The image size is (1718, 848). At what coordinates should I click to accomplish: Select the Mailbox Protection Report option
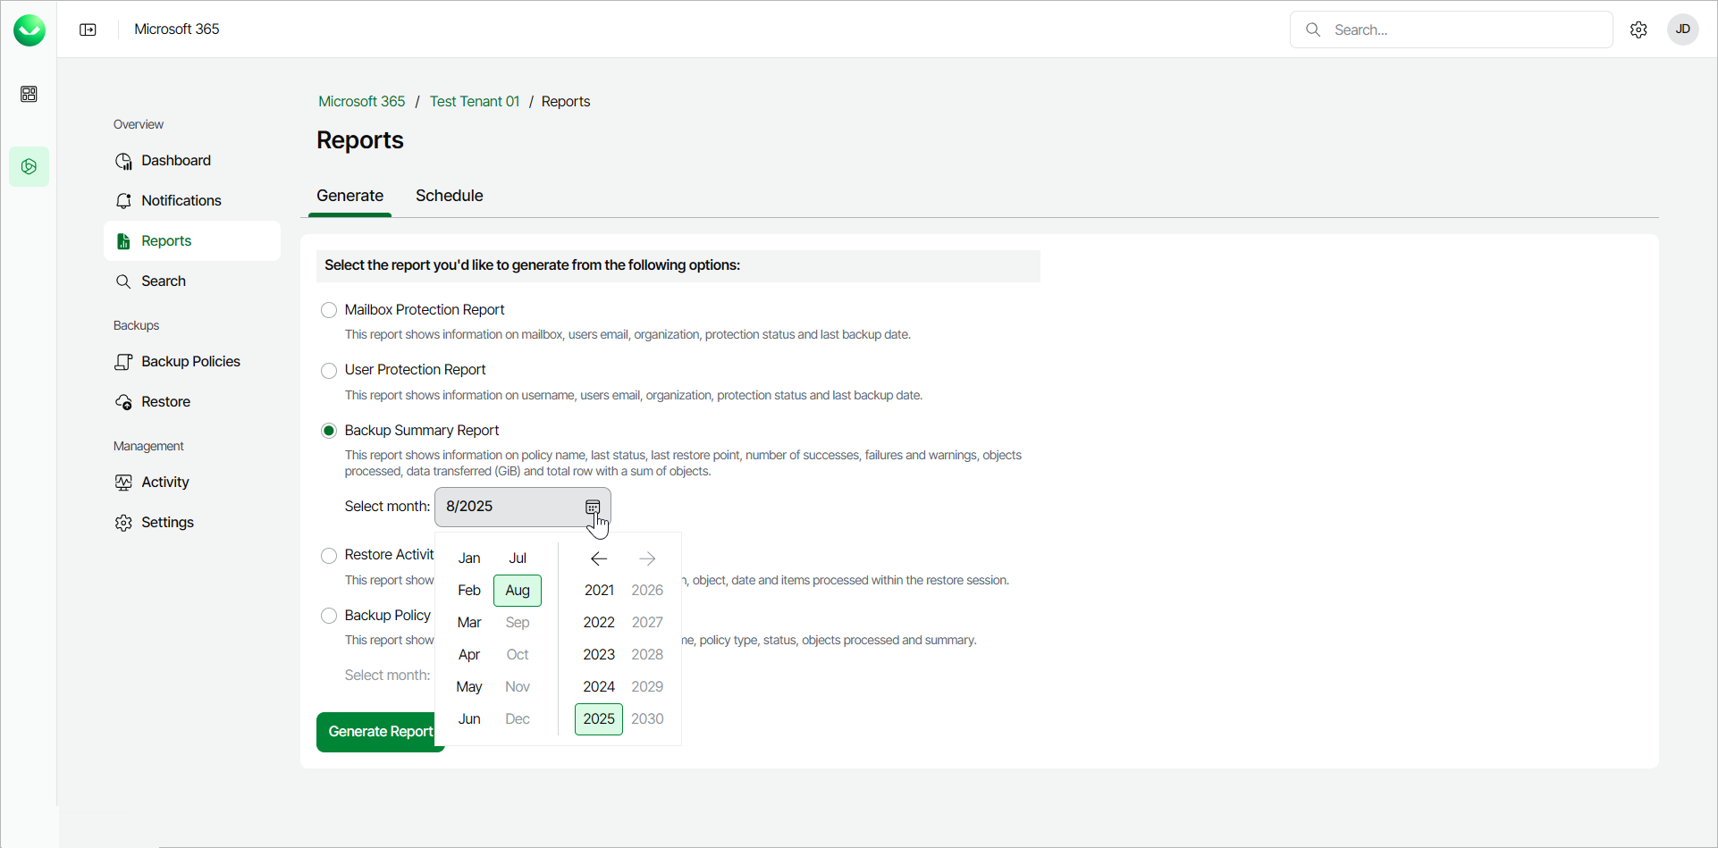point(329,310)
